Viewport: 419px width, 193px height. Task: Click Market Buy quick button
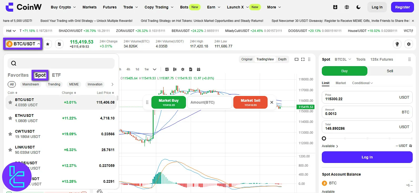point(169,102)
